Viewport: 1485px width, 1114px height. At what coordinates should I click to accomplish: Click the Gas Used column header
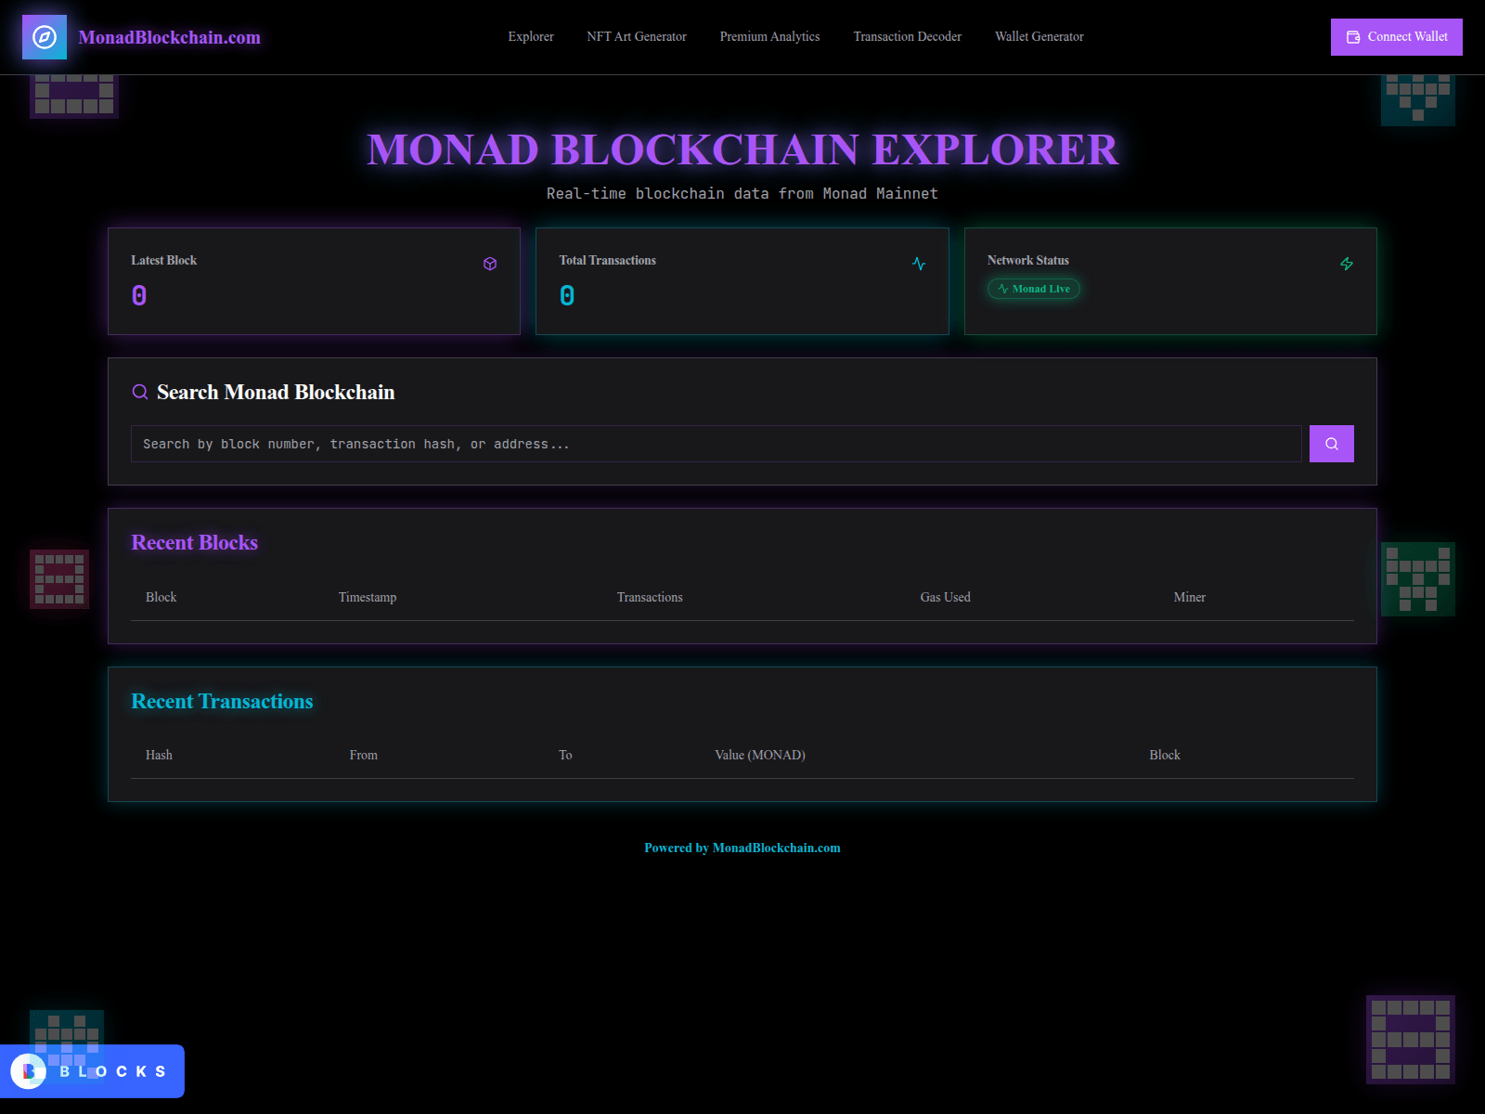(945, 597)
